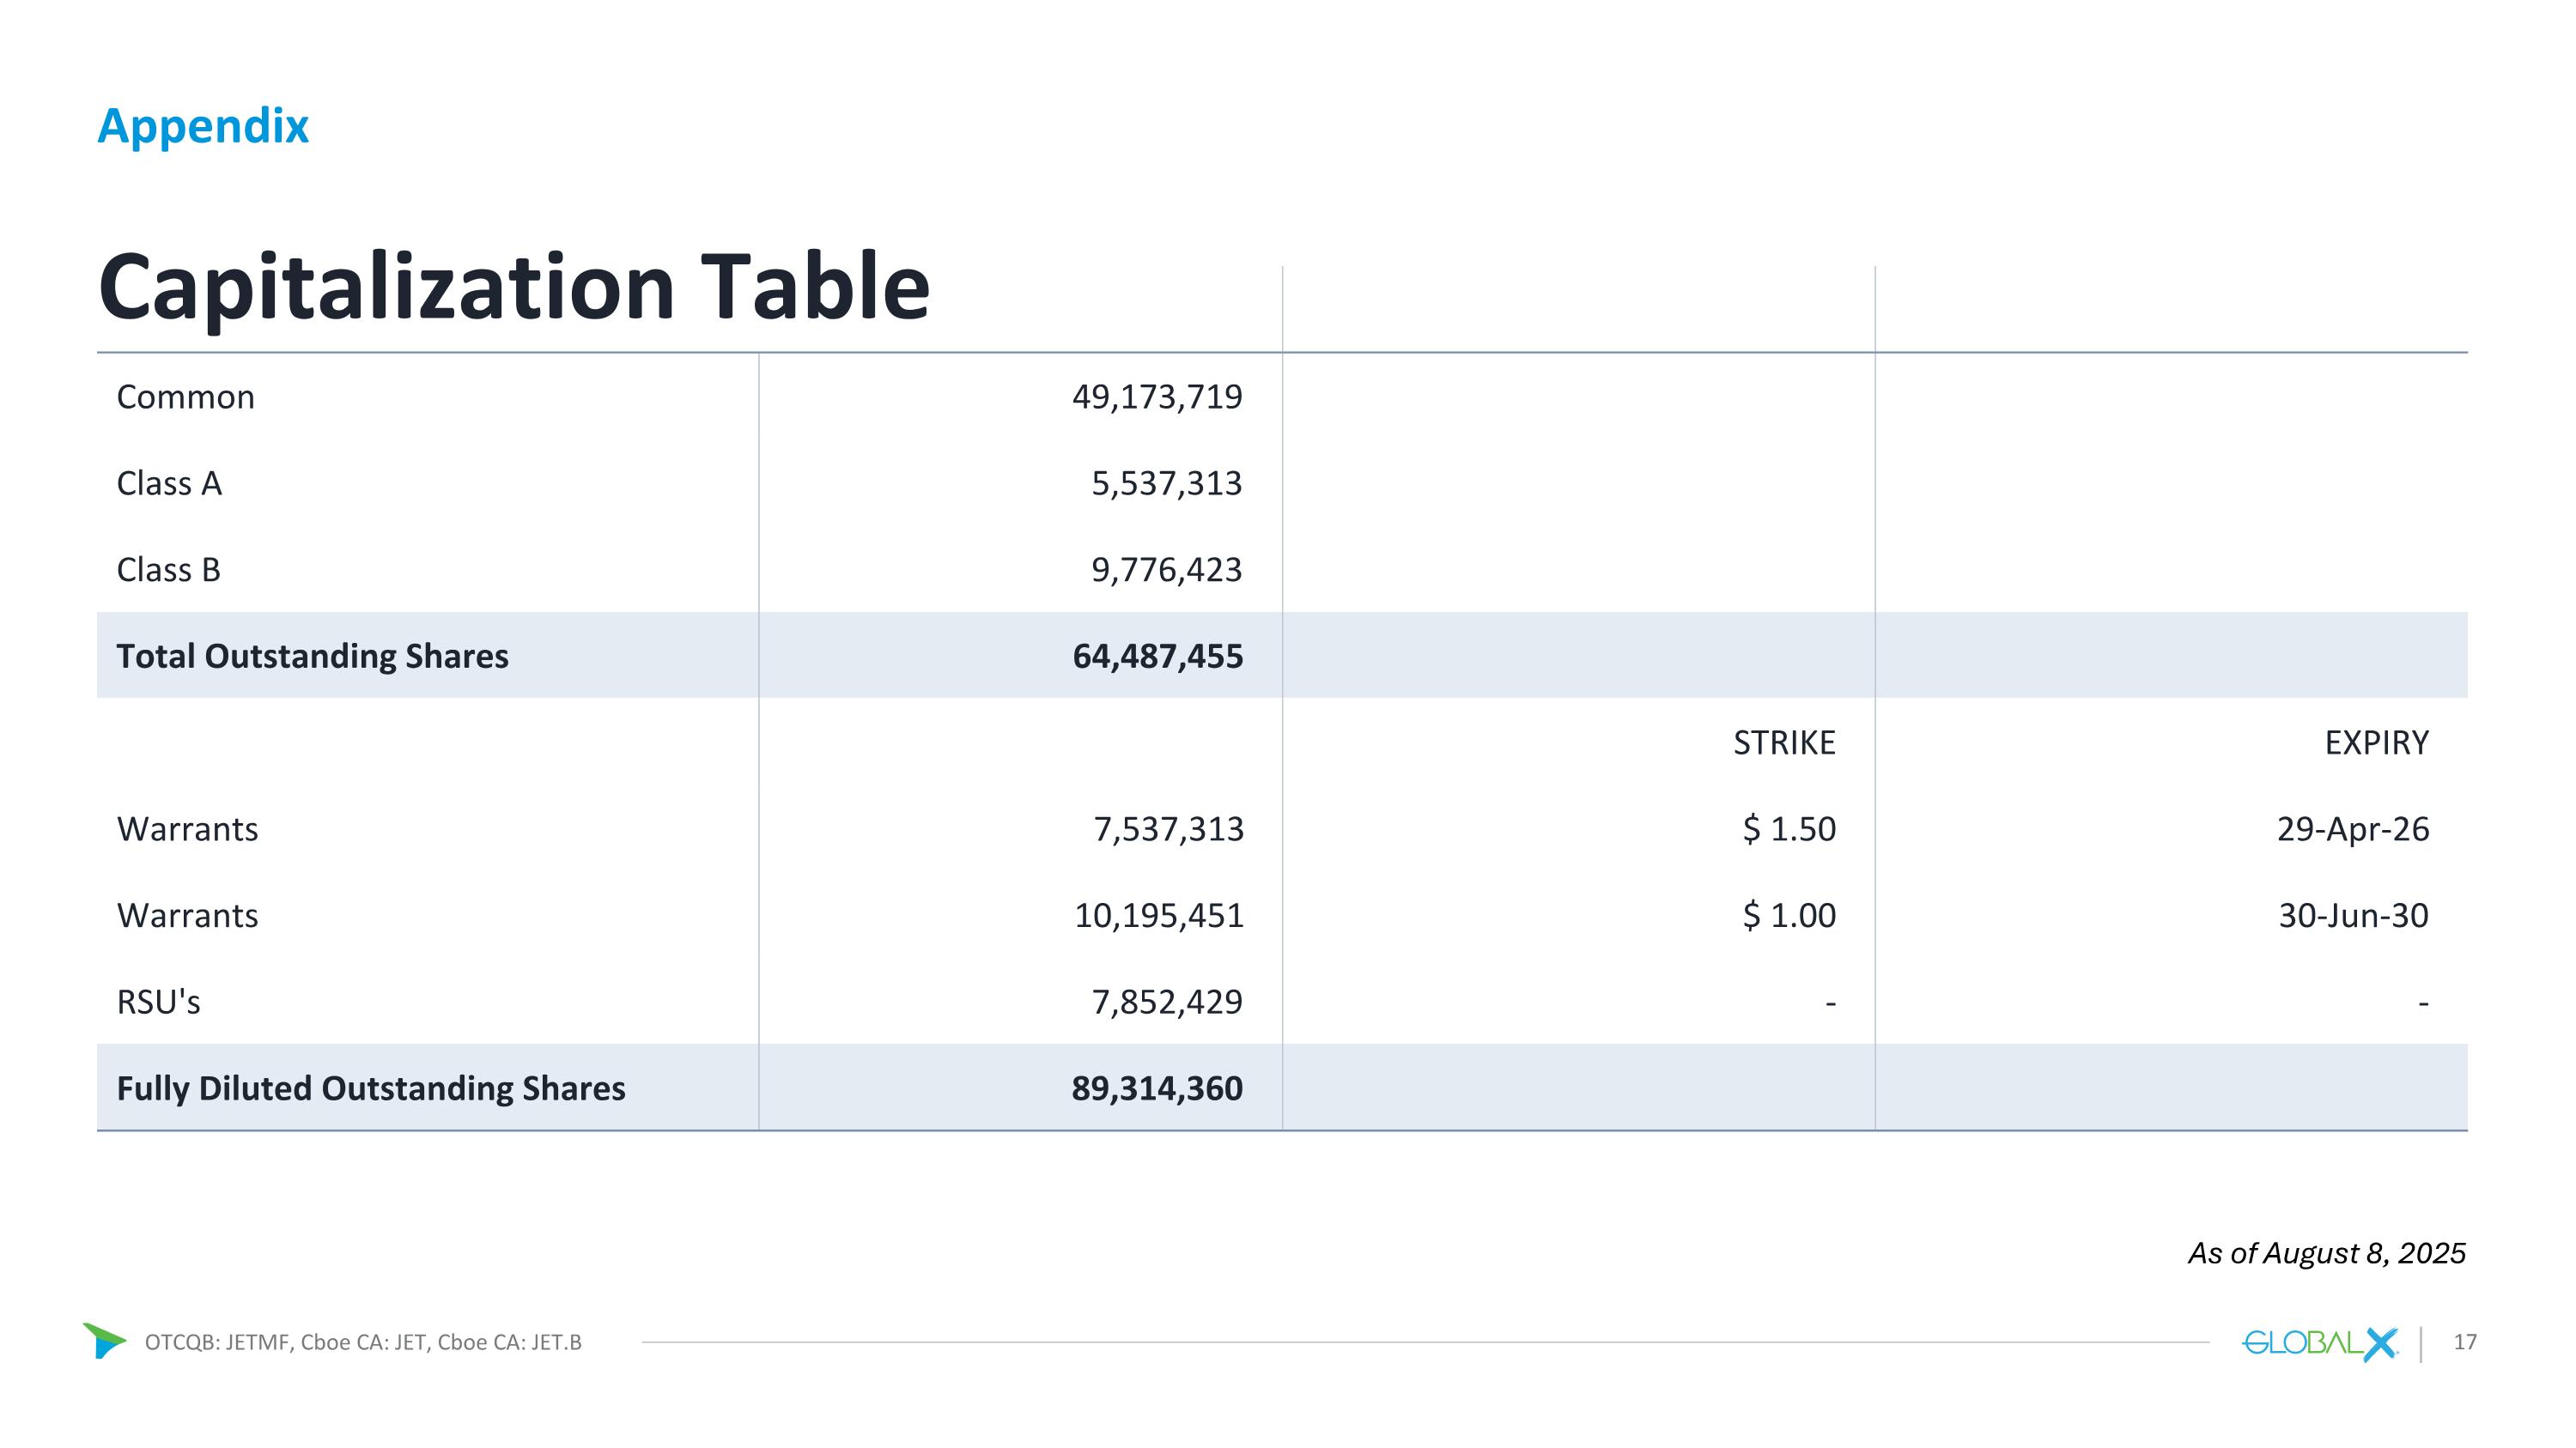This screenshot has width=2576, height=1448.
Task: Select Fully Diluted Outstanding Shares value 89,314,360
Action: [1156, 1088]
